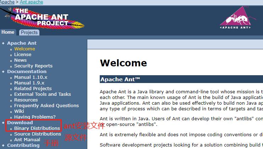This screenshot has width=263, height=149.
Task: Open the Source Distributions download link
Action: click(x=38, y=134)
